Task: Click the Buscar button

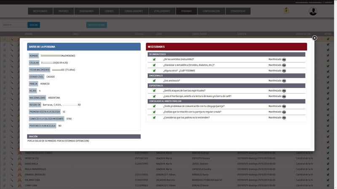Action: point(34,25)
